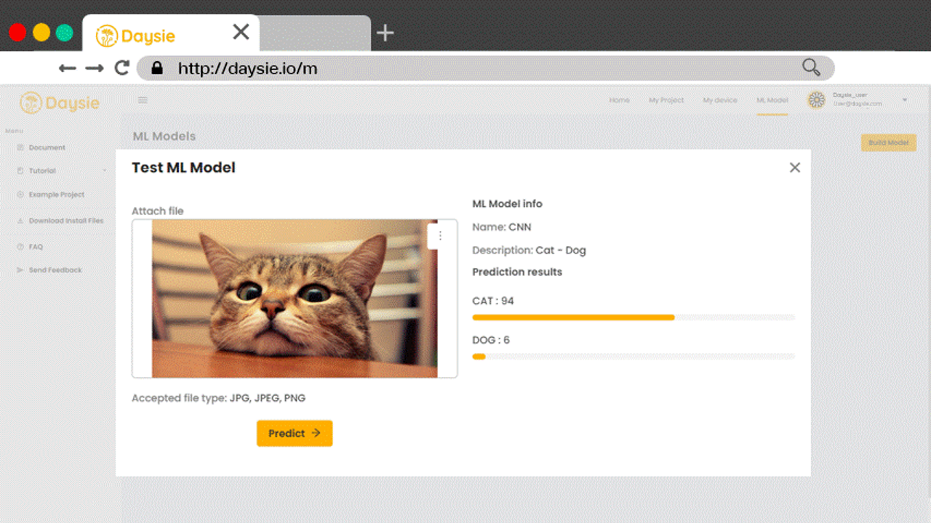Open the image options three-dot menu
Screen dimensions: 931x523
pos(440,235)
